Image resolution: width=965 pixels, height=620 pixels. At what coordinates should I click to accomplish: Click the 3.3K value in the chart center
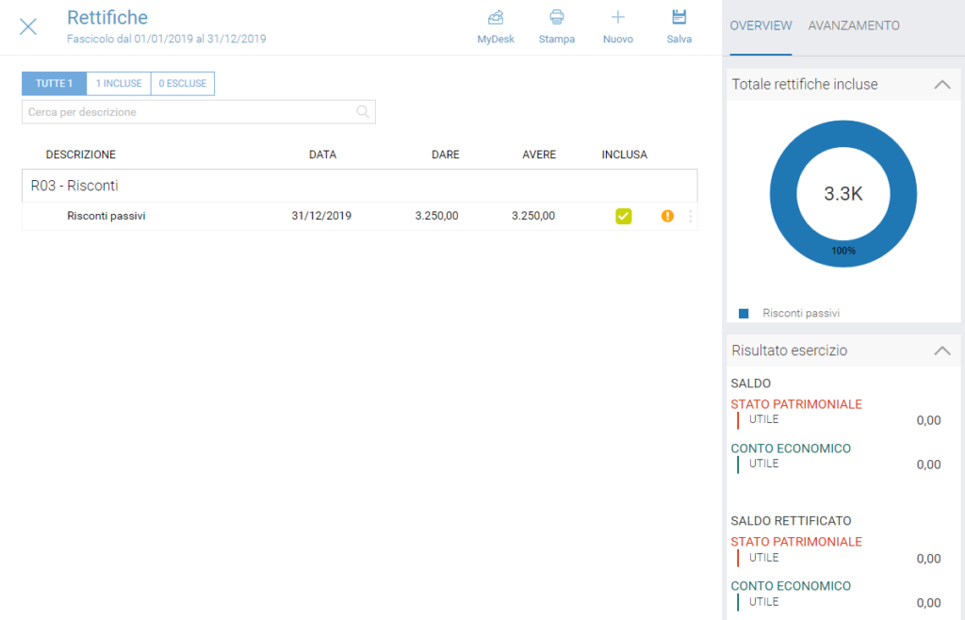point(843,194)
